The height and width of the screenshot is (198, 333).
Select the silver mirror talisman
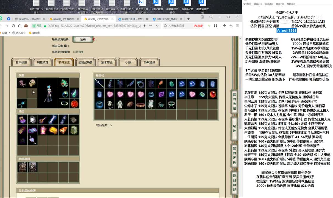[32, 120]
